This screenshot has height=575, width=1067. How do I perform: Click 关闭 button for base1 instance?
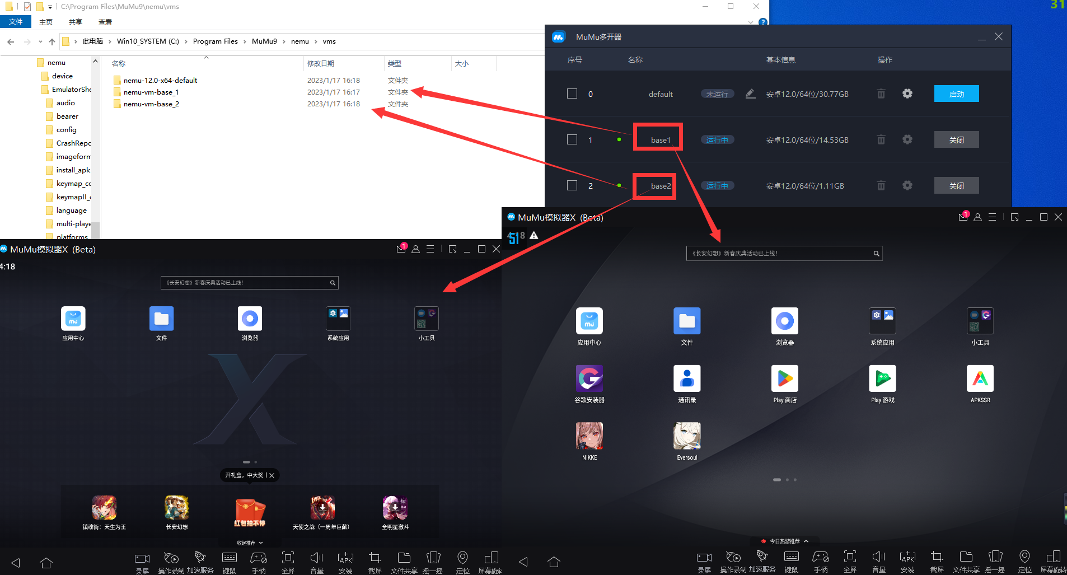tap(956, 139)
